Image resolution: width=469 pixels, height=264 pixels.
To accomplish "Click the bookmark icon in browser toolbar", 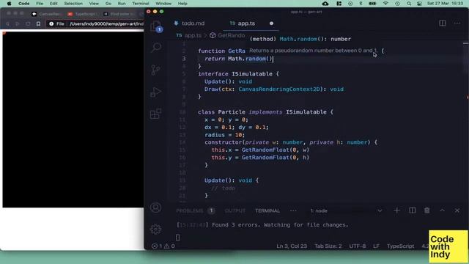I will pos(38,23).
